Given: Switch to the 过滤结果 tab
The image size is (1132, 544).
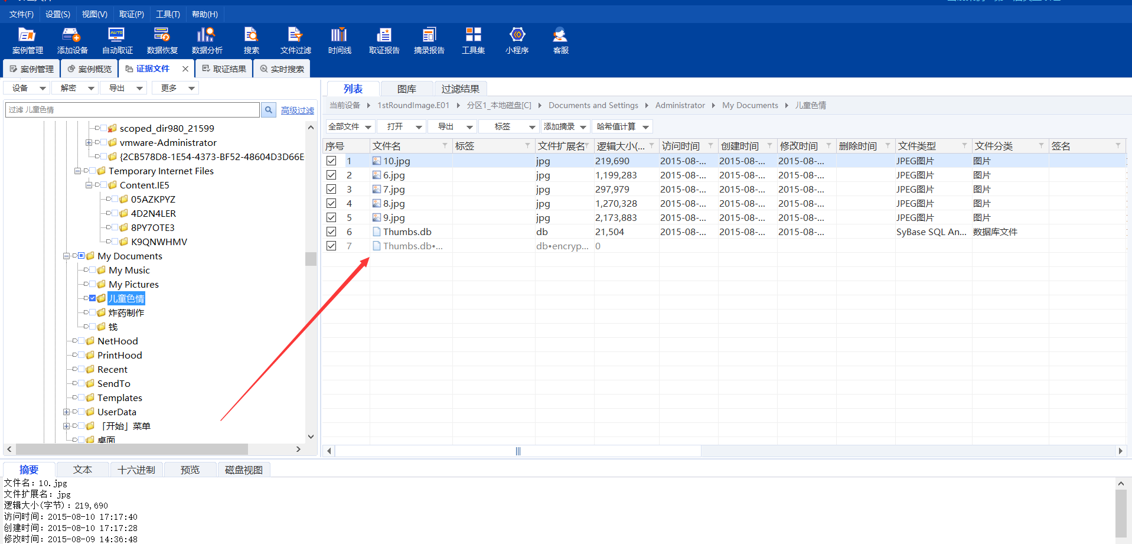Looking at the screenshot, I should (x=461, y=89).
